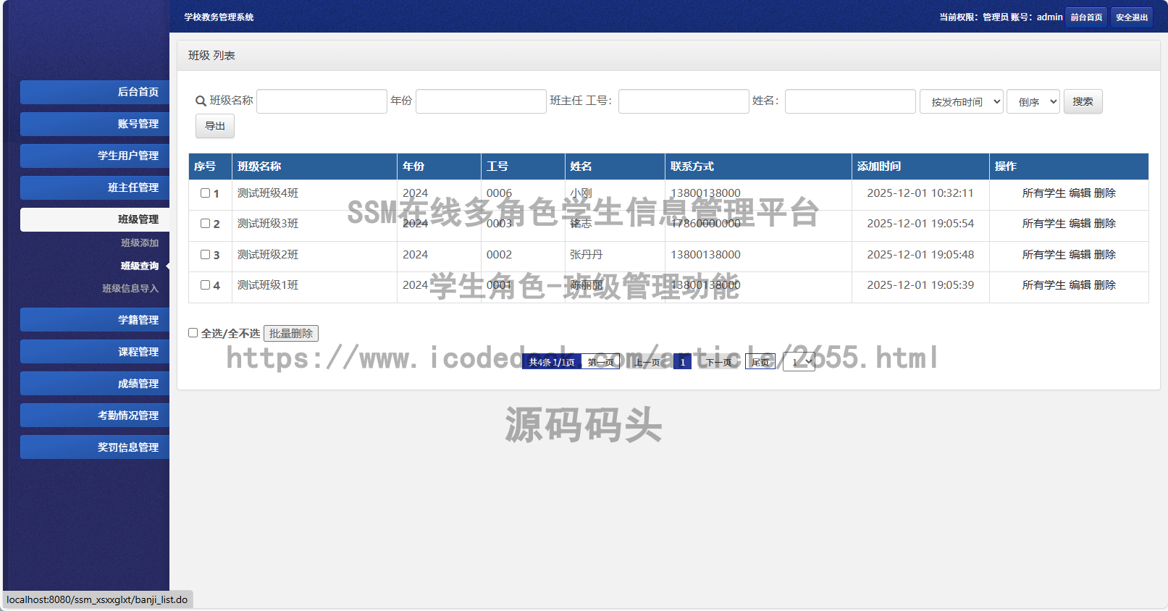Click the 批量删除 button

(x=291, y=334)
